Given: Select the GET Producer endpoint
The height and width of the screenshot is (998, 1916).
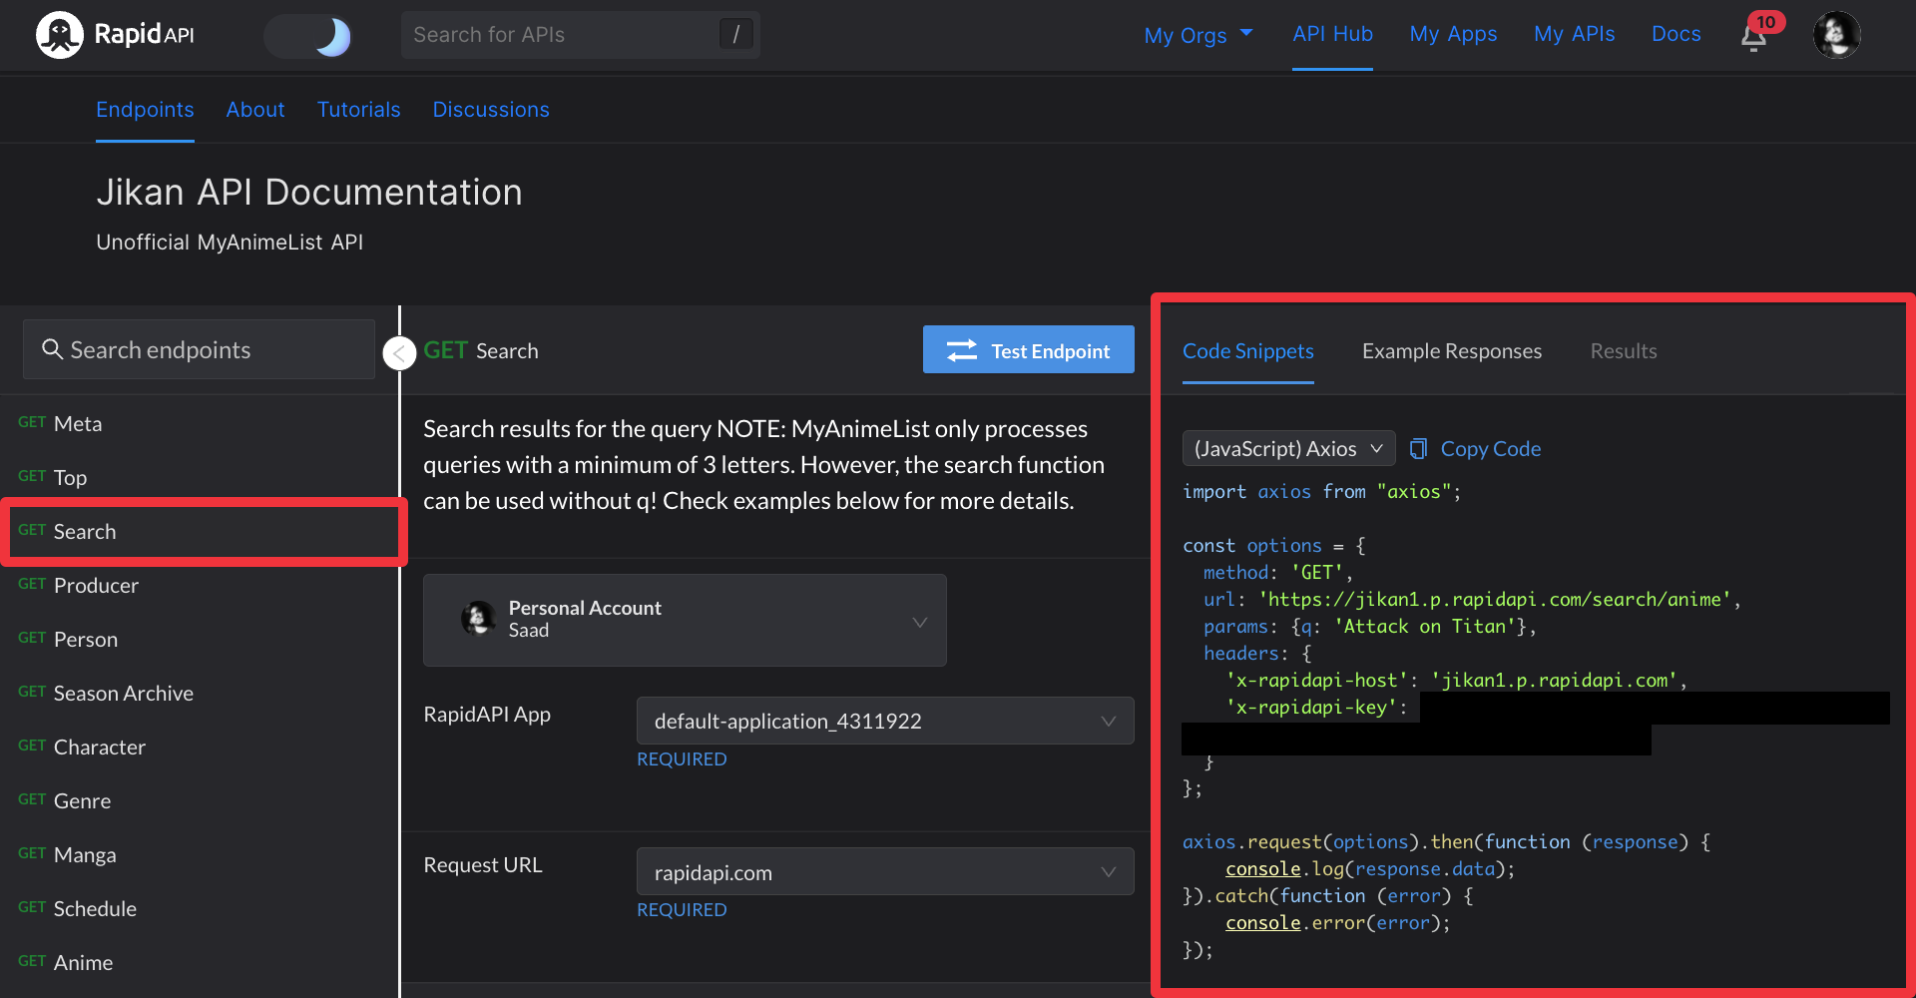Looking at the screenshot, I should pos(200,585).
